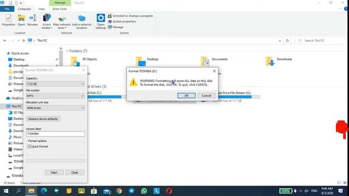Open WhatsApp from taskbar
Viewport: 349px width, 196px height.
pyautogui.click(x=144, y=191)
